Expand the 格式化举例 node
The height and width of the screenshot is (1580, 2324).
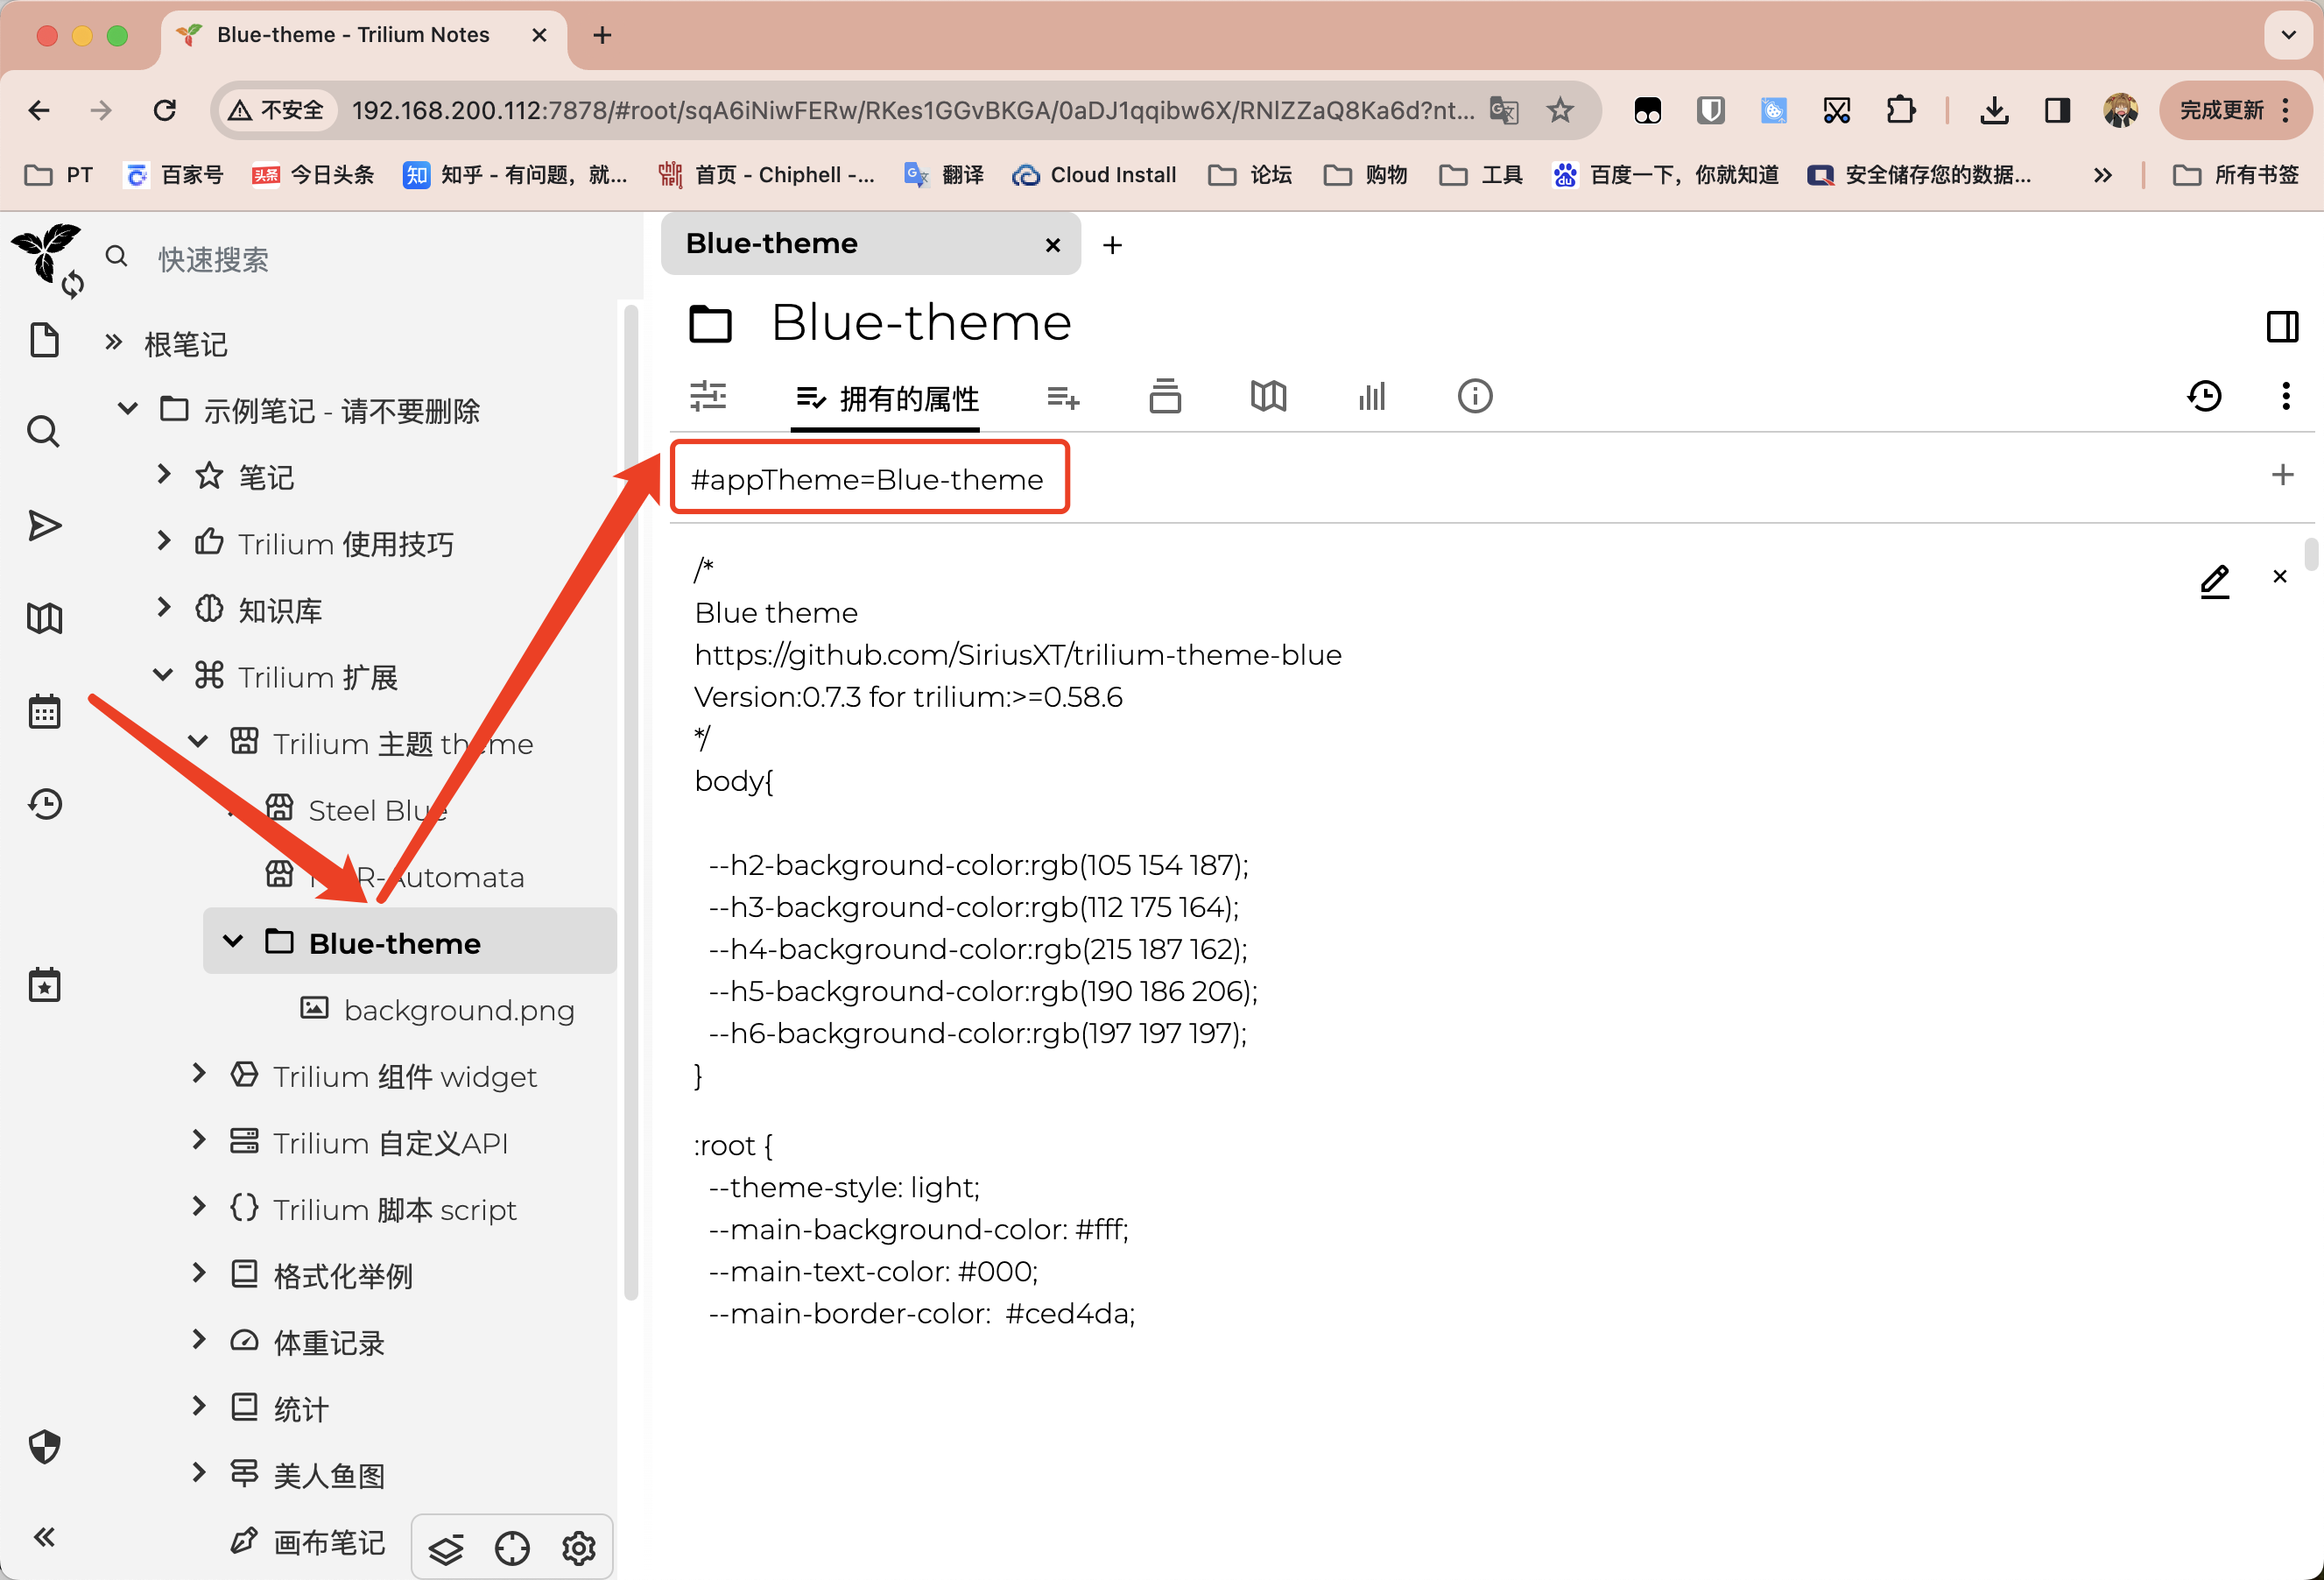[199, 1272]
